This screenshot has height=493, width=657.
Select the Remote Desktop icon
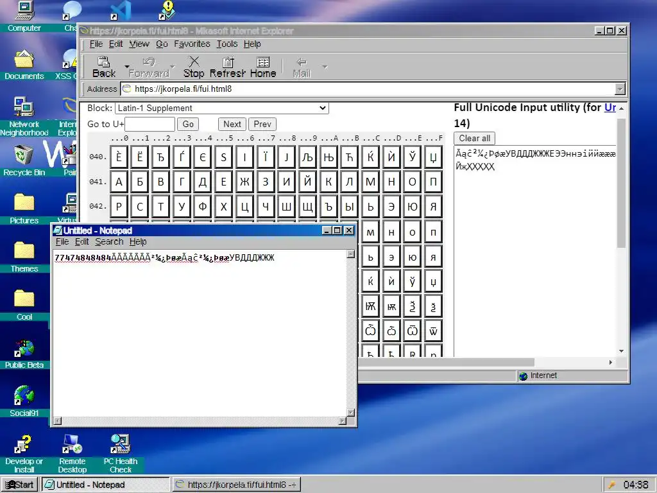click(72, 454)
